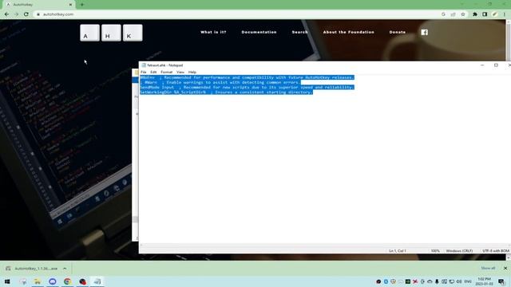Click the Google icon in the address bar

point(443,14)
